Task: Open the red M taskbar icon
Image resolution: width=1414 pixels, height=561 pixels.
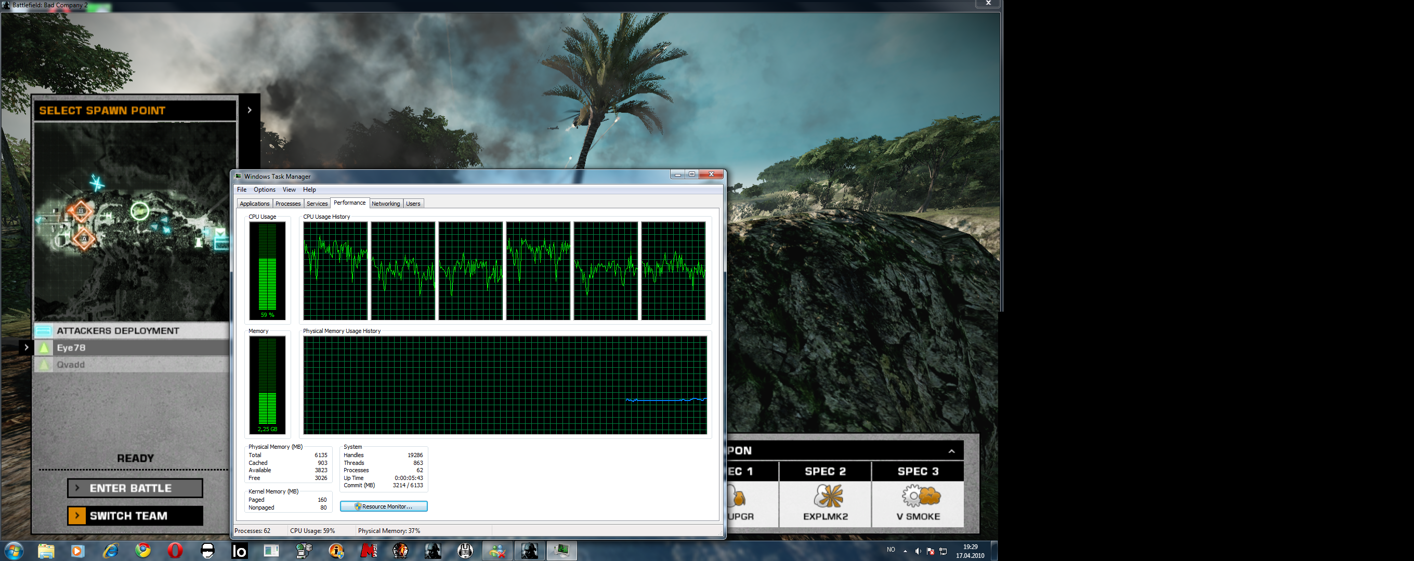Action: point(369,551)
